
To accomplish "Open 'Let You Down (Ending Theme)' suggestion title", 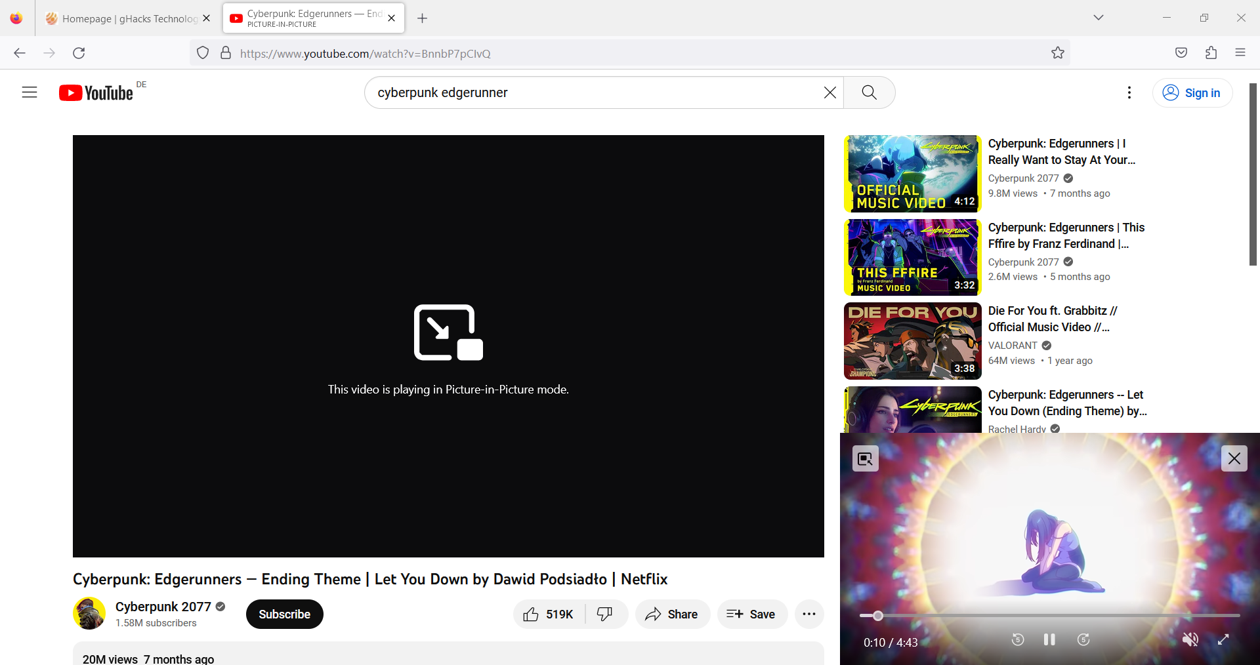I will (1068, 403).
